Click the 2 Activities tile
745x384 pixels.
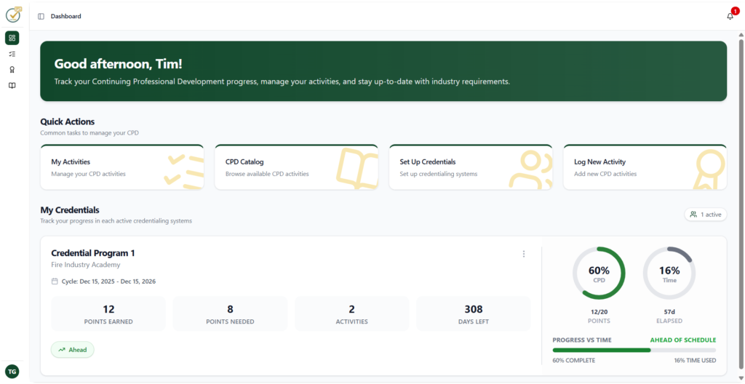[351, 313]
